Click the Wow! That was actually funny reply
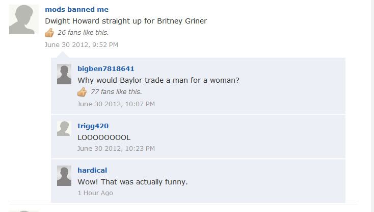This screenshot has width=374, height=212. coord(132,182)
